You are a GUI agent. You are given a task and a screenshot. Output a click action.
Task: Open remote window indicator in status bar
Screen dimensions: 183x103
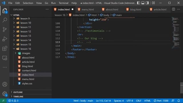3,101
